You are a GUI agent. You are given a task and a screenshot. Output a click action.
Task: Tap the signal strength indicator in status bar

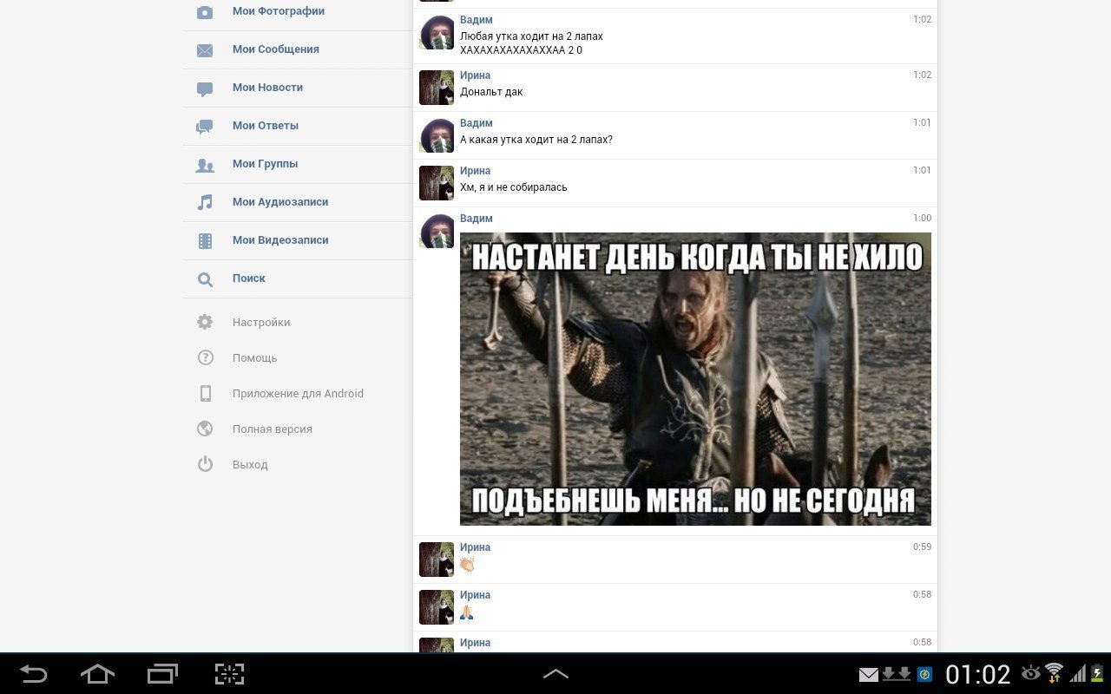click(x=1077, y=674)
